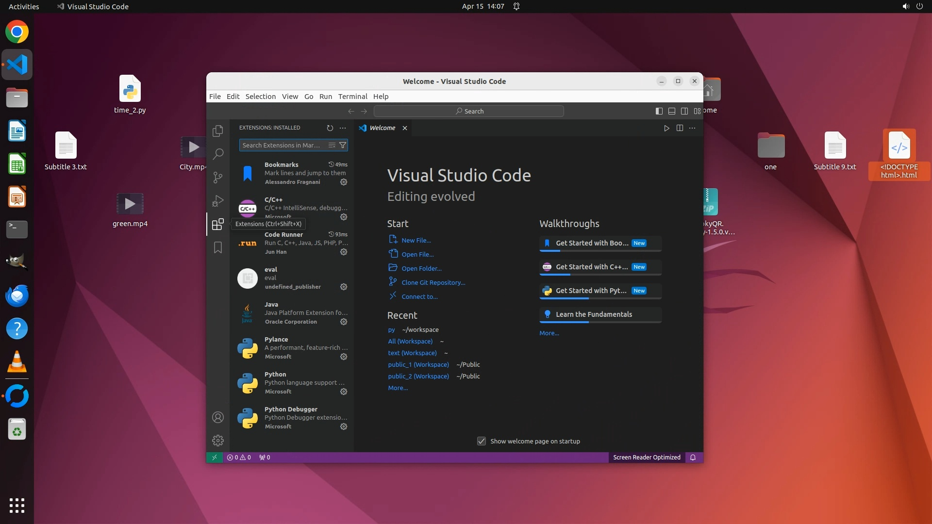
Task: Click the split editor right icon
Action: tap(680, 128)
